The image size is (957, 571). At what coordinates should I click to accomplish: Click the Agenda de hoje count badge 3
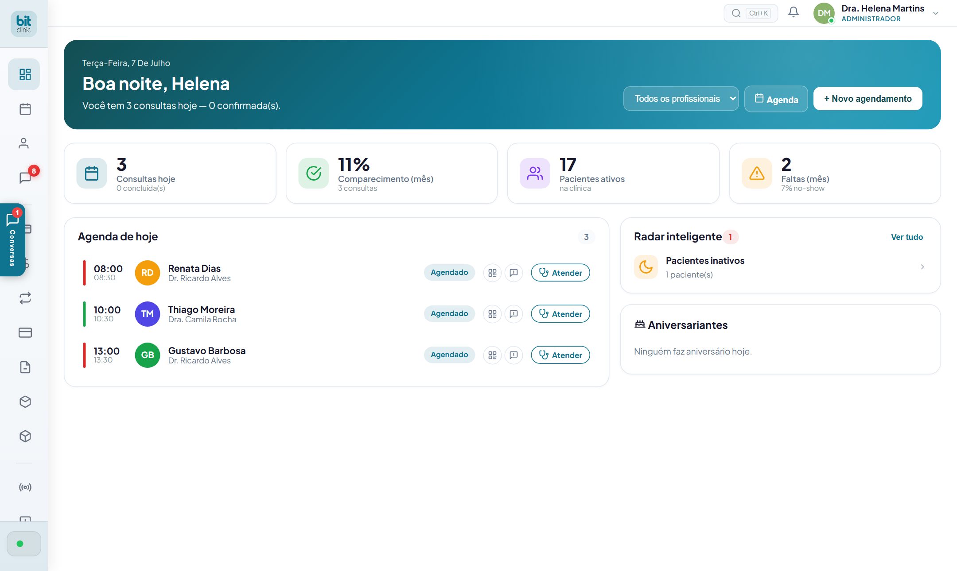(x=586, y=237)
